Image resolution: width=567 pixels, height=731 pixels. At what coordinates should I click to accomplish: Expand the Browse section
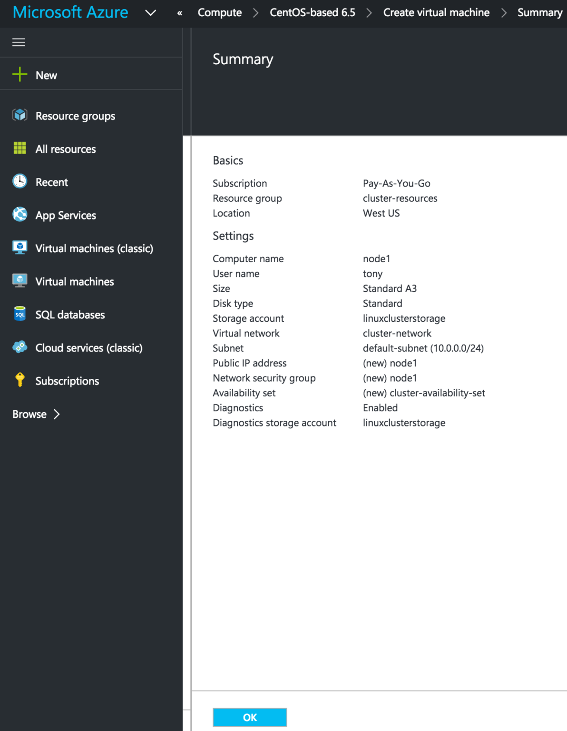point(36,414)
